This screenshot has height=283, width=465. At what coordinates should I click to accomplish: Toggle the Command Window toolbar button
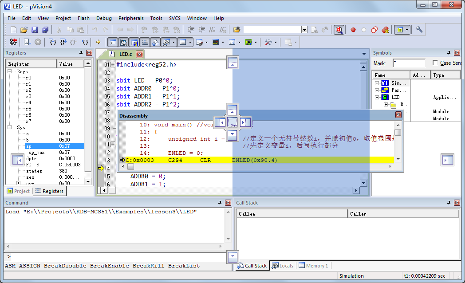click(113, 42)
